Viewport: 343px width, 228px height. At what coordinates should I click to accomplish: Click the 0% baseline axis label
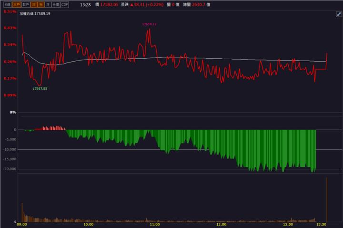tap(13, 112)
